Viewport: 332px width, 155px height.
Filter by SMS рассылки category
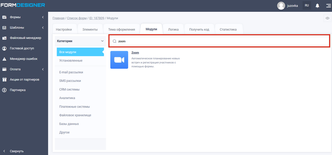(70, 81)
